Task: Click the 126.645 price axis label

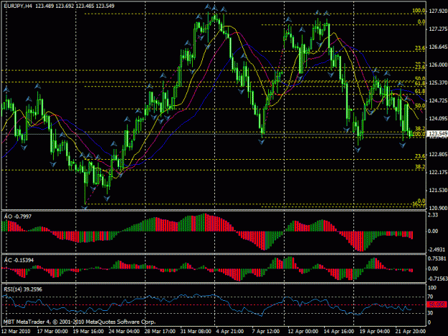Action: click(438, 47)
